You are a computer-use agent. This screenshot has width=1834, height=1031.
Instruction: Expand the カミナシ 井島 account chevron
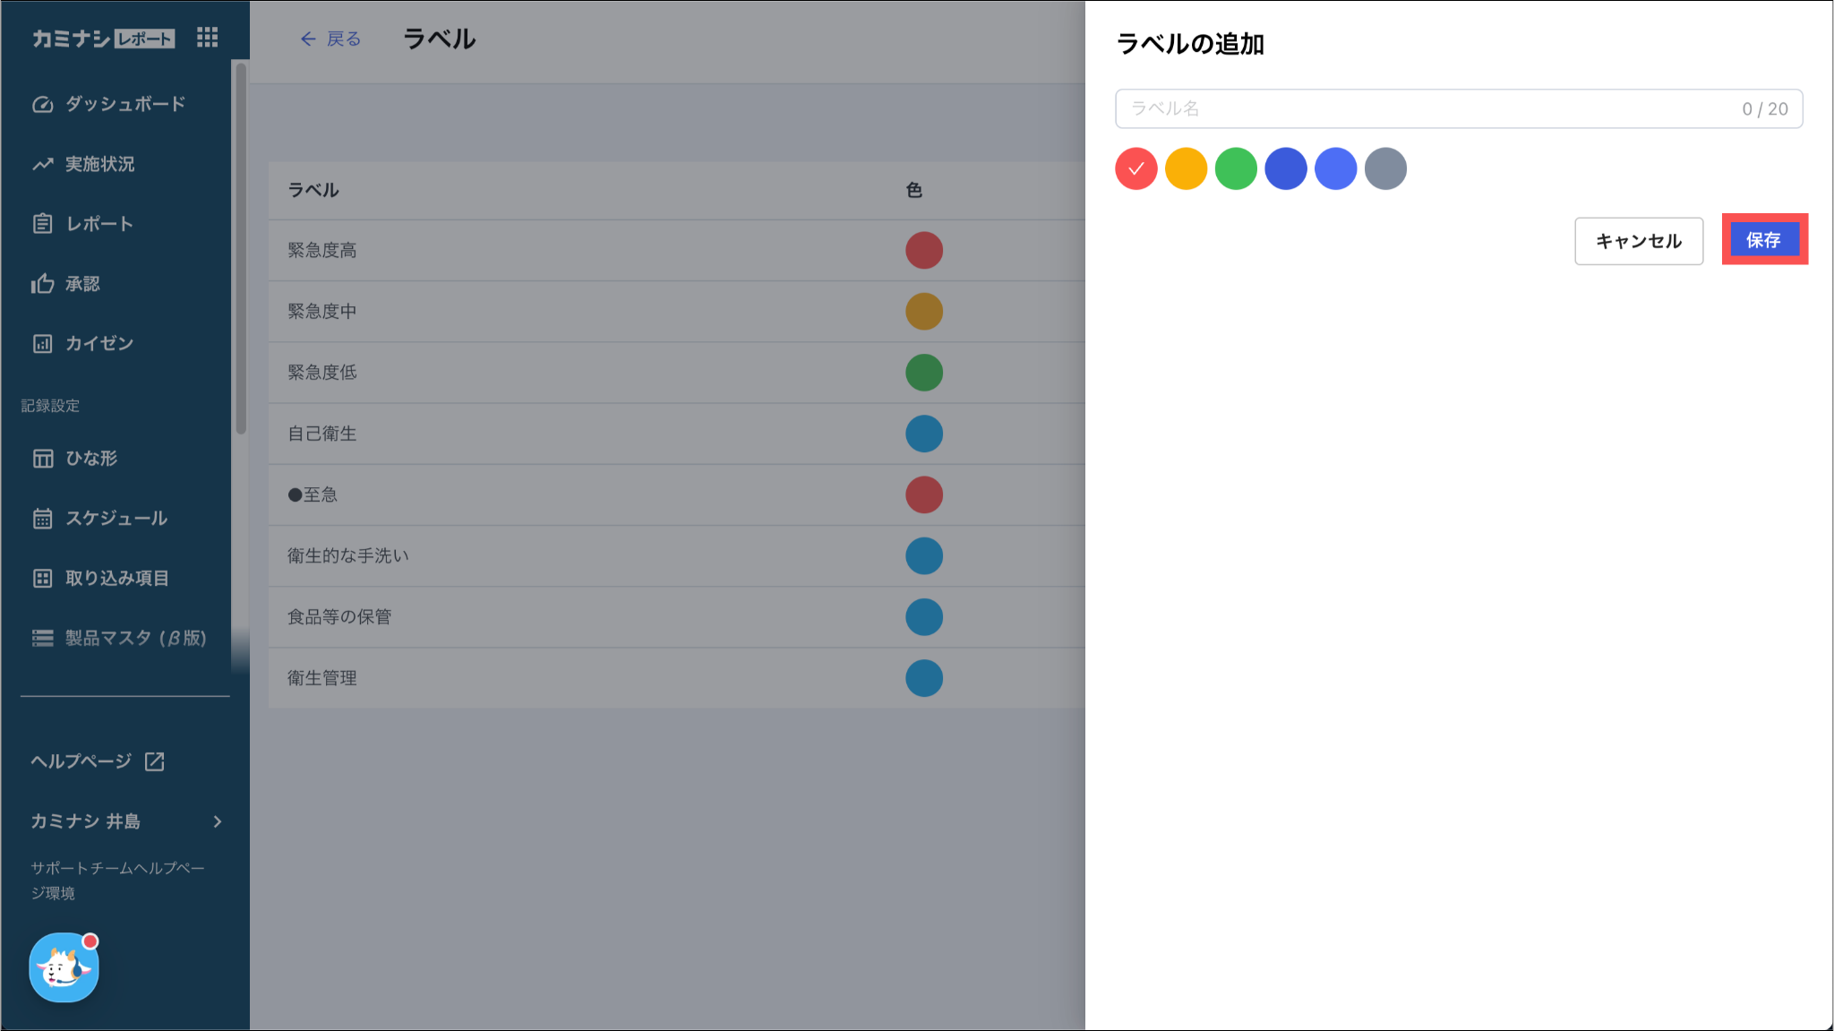pyautogui.click(x=217, y=821)
